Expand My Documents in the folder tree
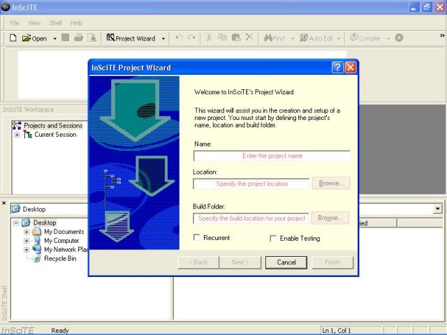447x335 pixels. (x=27, y=232)
